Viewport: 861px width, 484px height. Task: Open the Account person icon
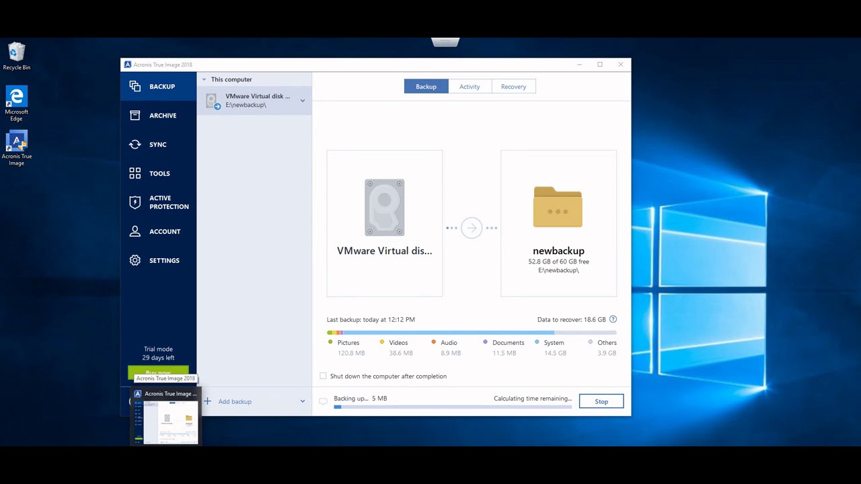[x=135, y=231]
